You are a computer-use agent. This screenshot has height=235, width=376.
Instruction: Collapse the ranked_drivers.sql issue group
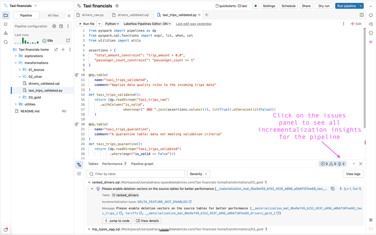coord(89,182)
